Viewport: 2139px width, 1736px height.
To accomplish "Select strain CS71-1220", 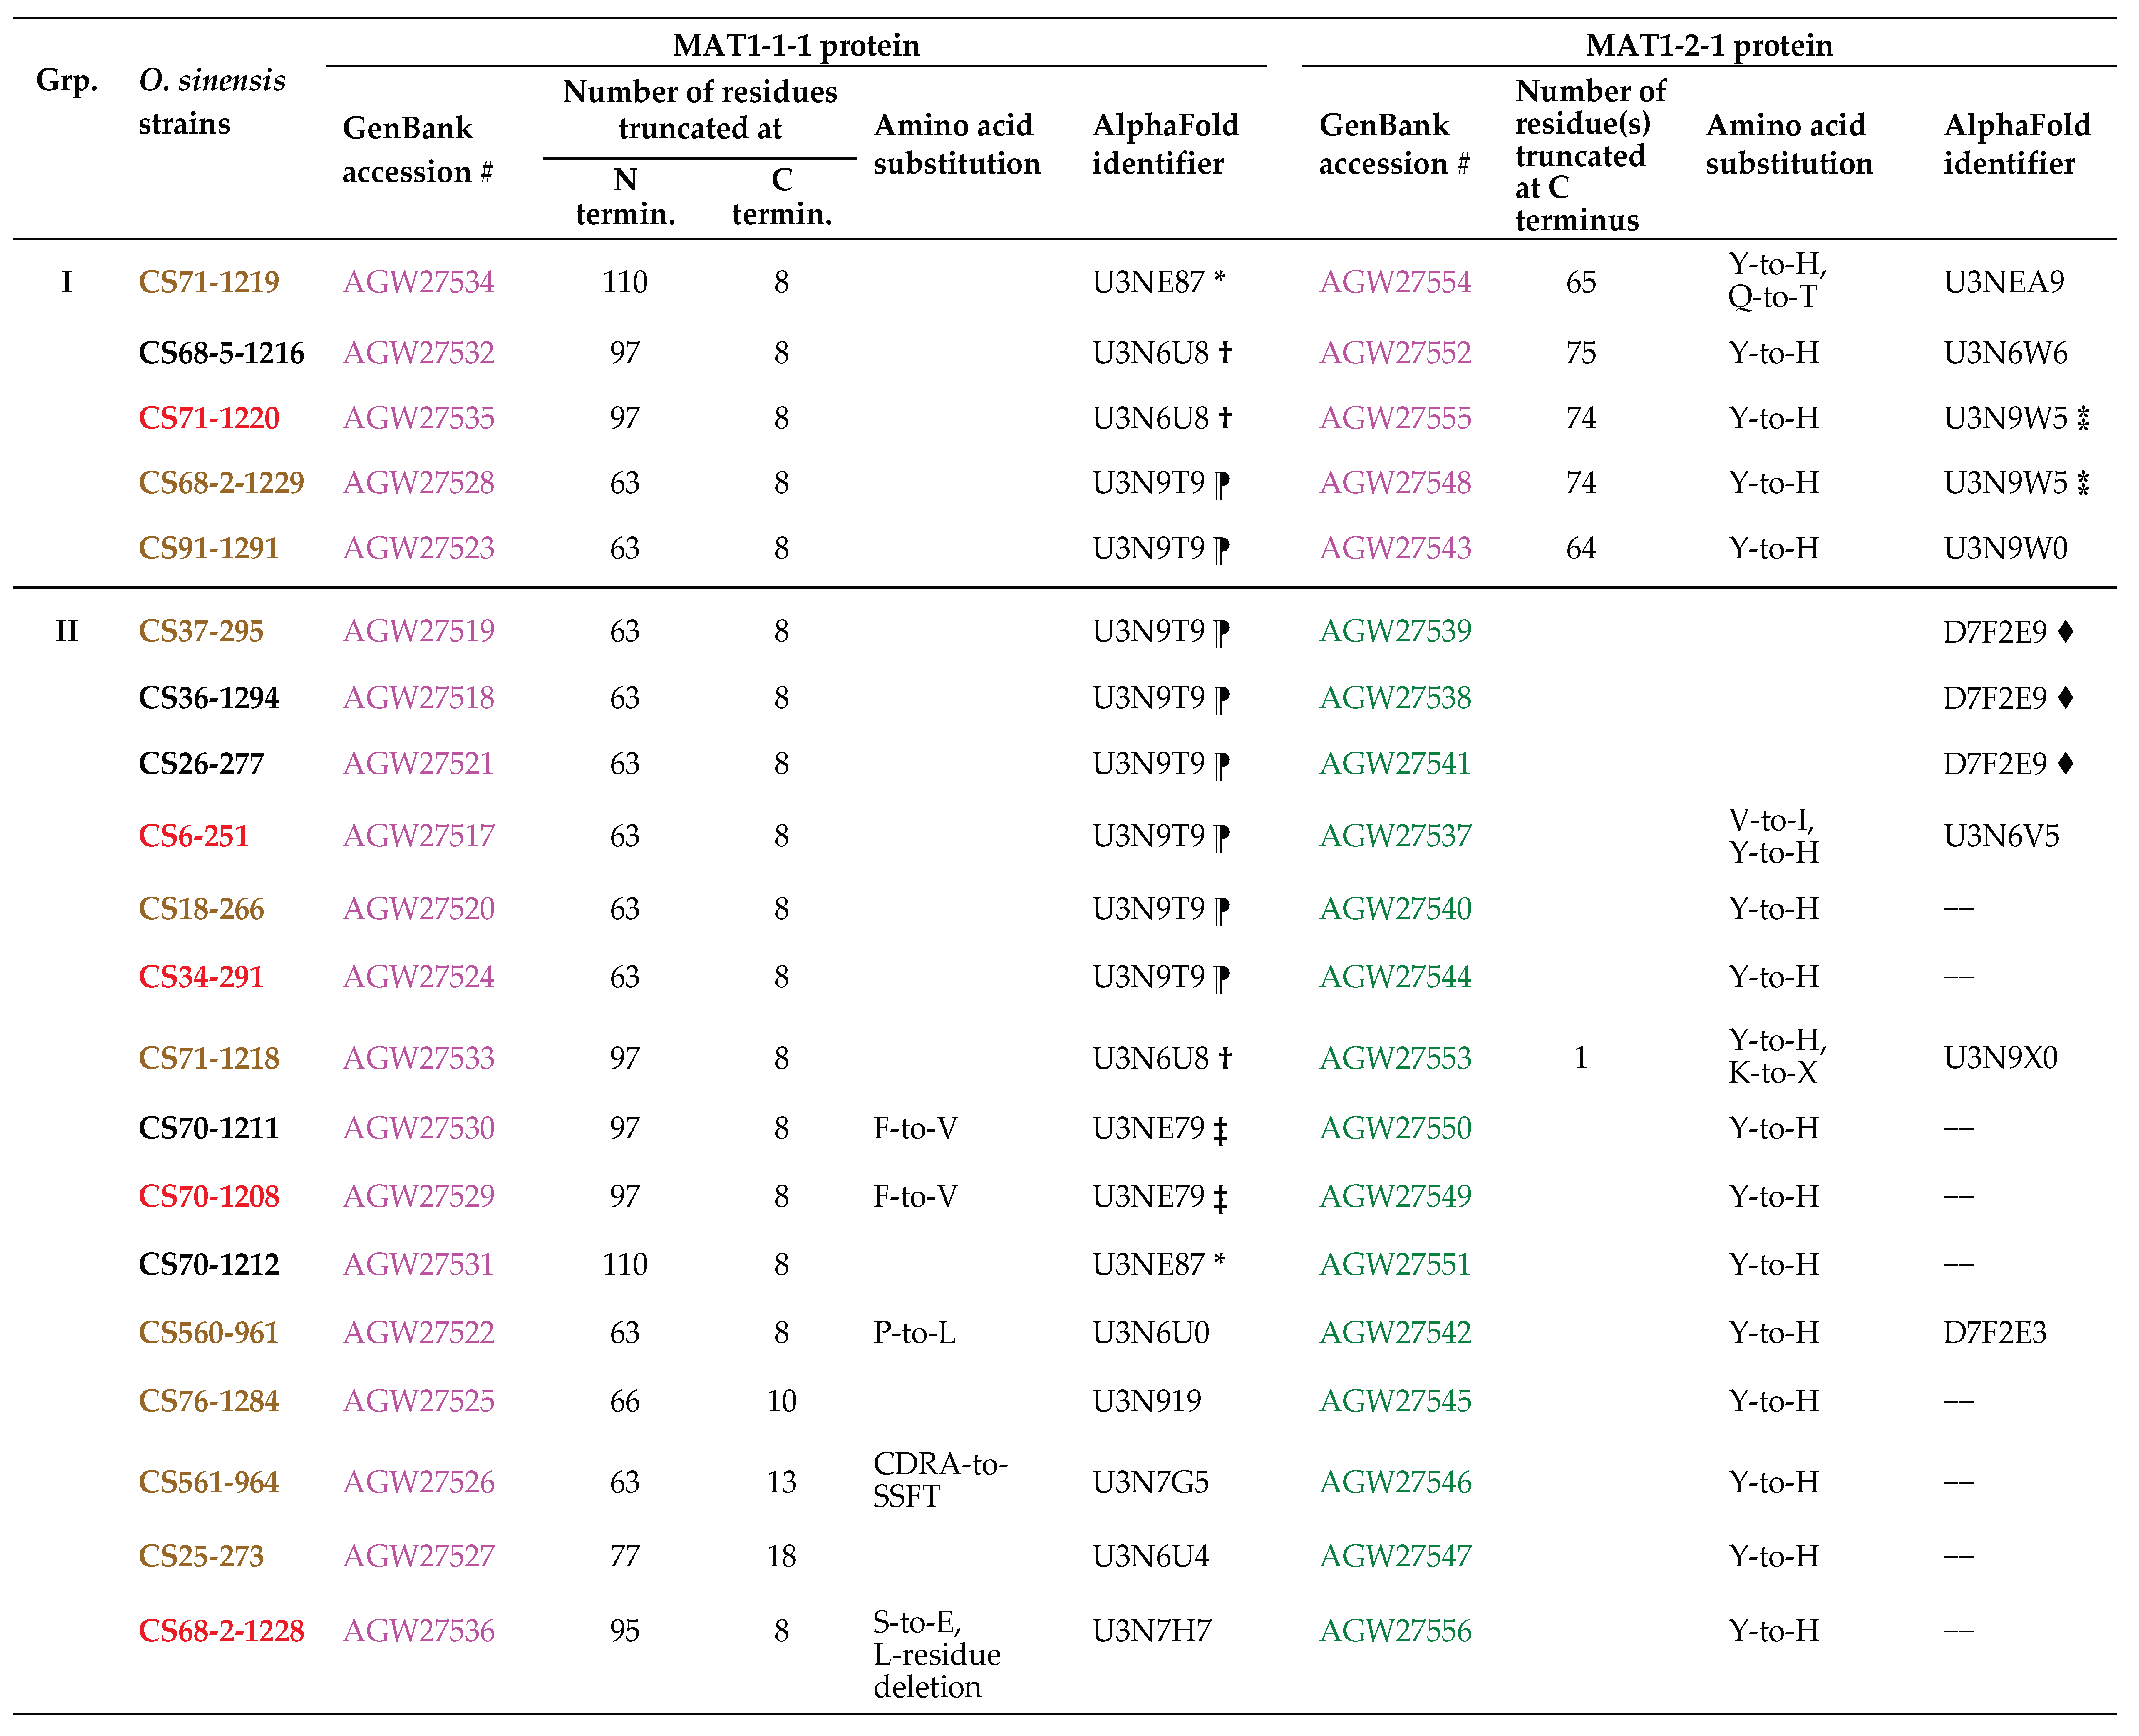I will (209, 418).
